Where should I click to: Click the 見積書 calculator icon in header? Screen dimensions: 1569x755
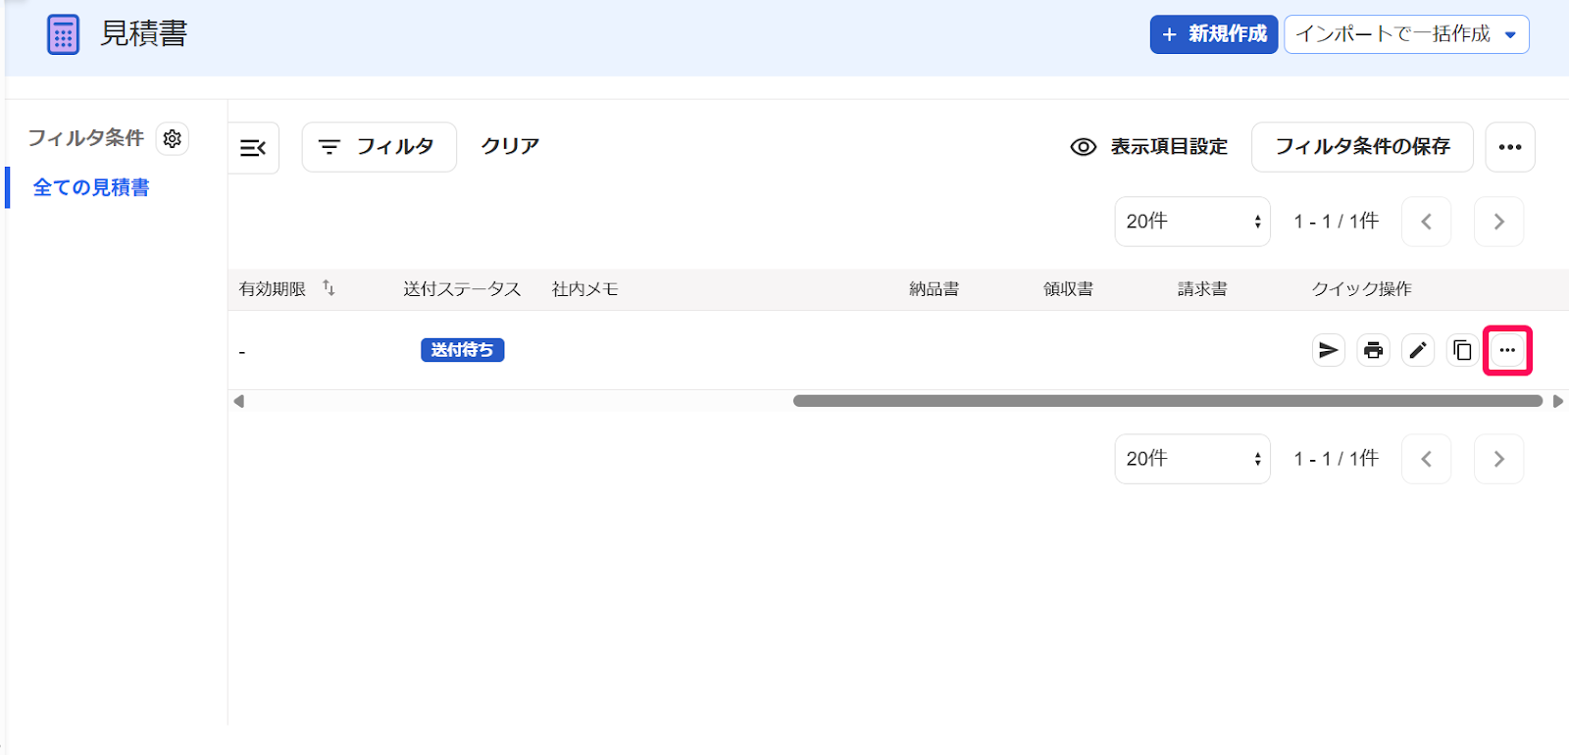click(x=64, y=35)
